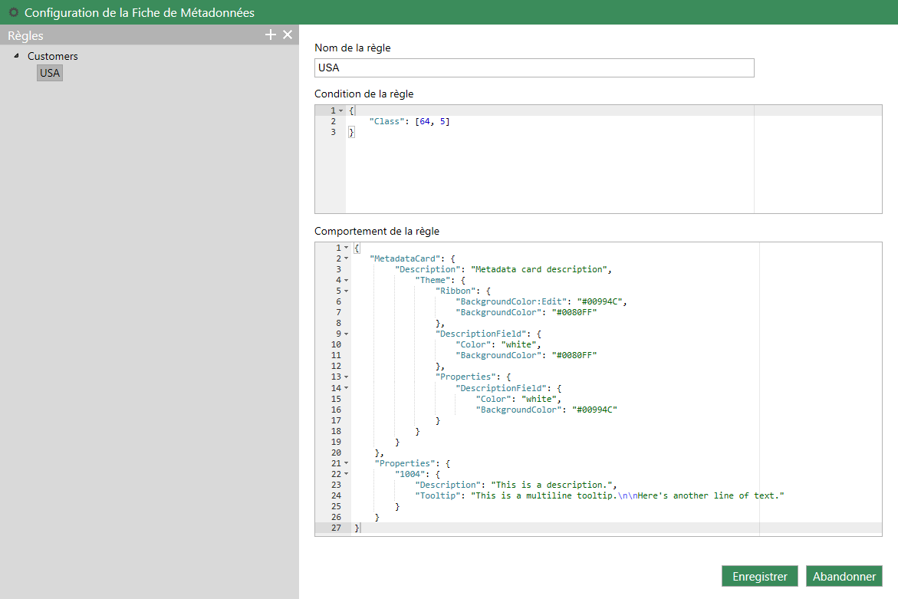Collapse the "1004" block fold arrow
898x599 pixels.
pyautogui.click(x=346, y=474)
